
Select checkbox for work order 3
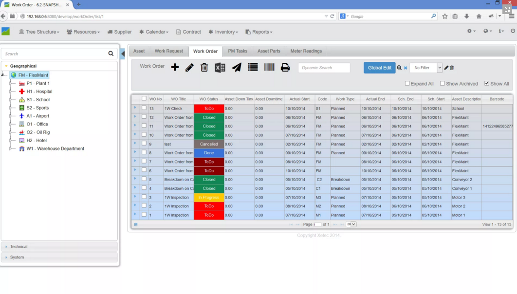pyautogui.click(x=144, y=197)
